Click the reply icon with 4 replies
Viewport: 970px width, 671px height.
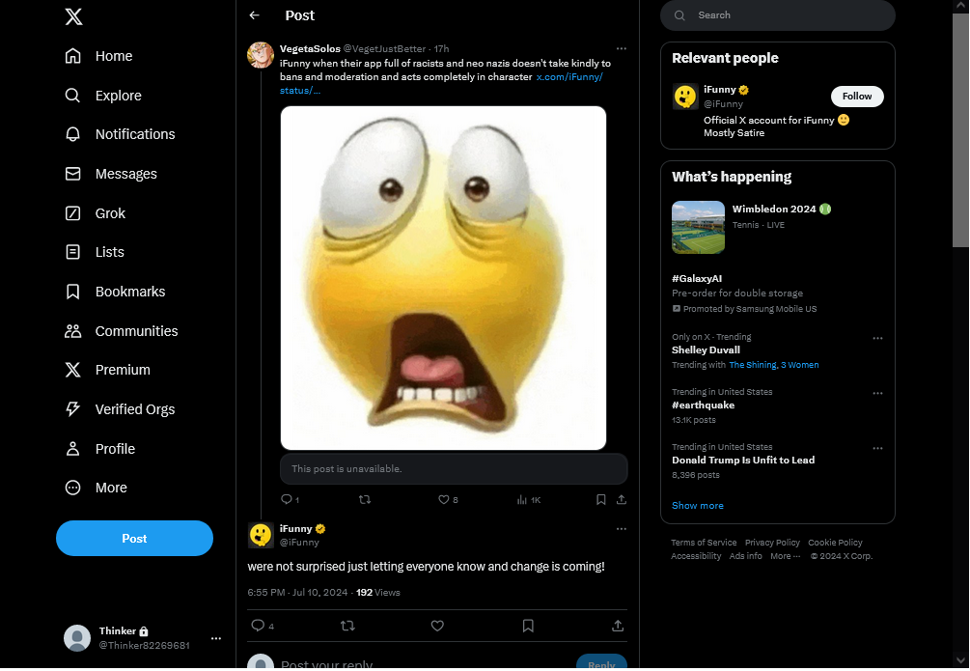(258, 626)
